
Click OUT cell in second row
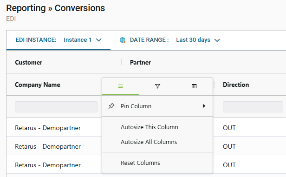(x=229, y=146)
